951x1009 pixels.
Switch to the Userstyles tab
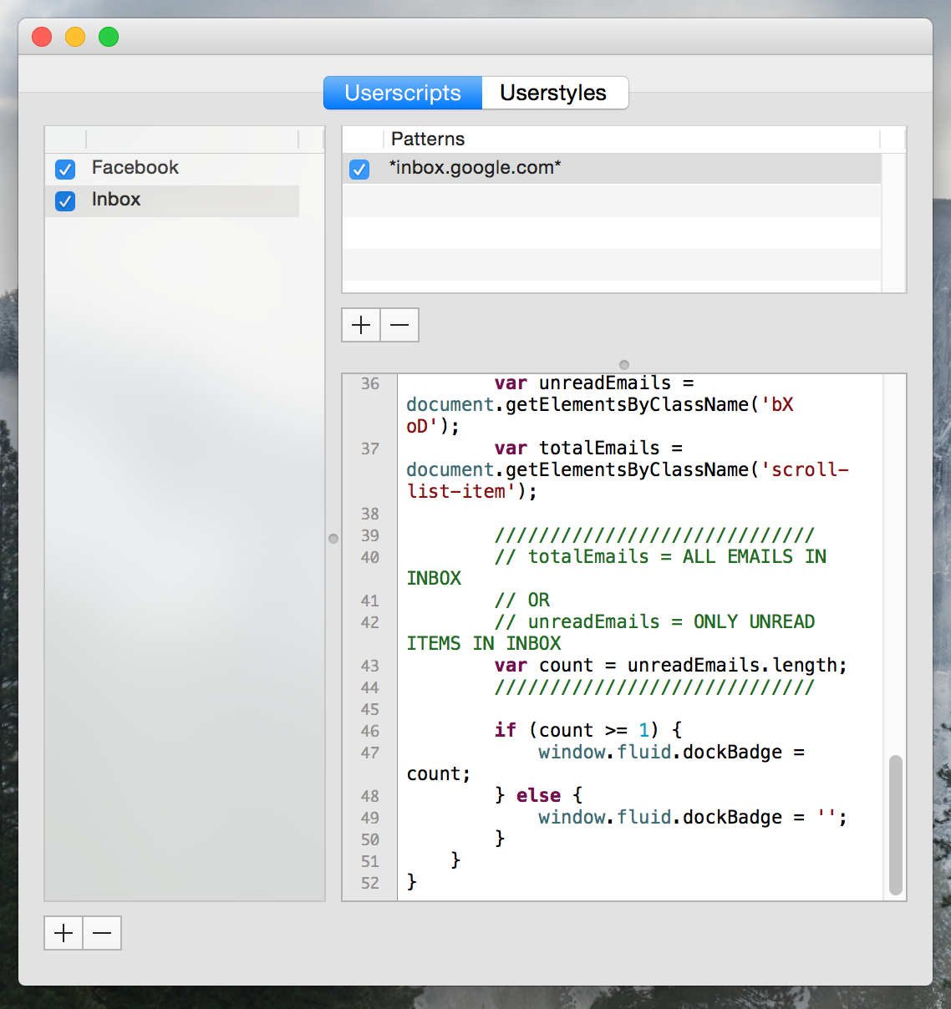pyautogui.click(x=555, y=93)
